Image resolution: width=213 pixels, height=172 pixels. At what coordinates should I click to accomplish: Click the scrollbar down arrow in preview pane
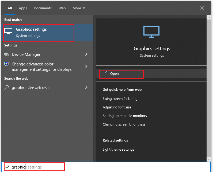point(209,159)
